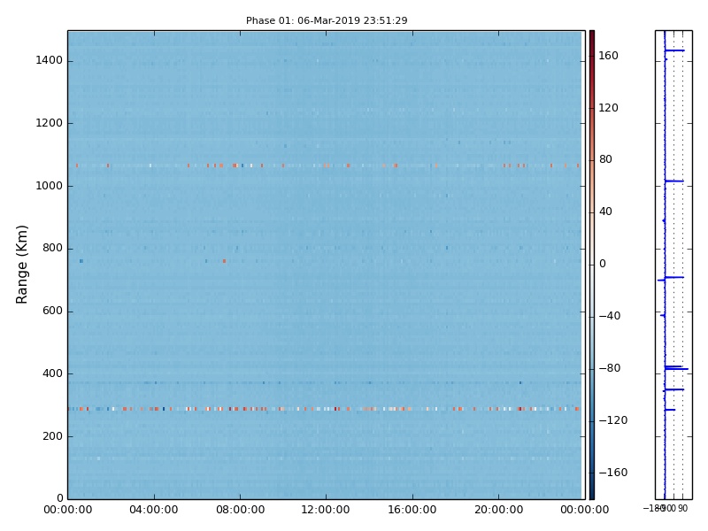
Task: Click the y-axis tick label 600
Action: click(52, 311)
